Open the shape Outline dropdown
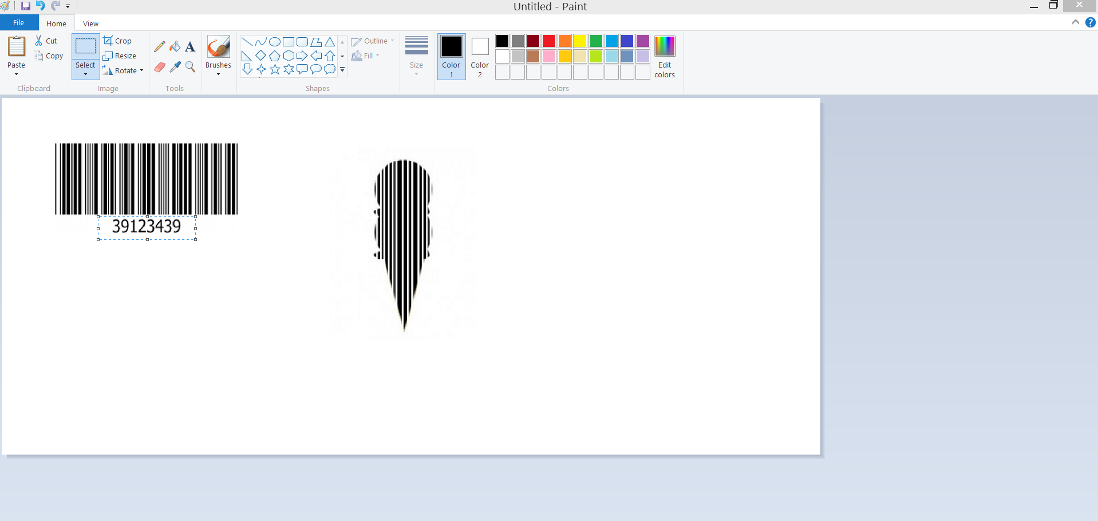The image size is (1098, 521). [373, 41]
